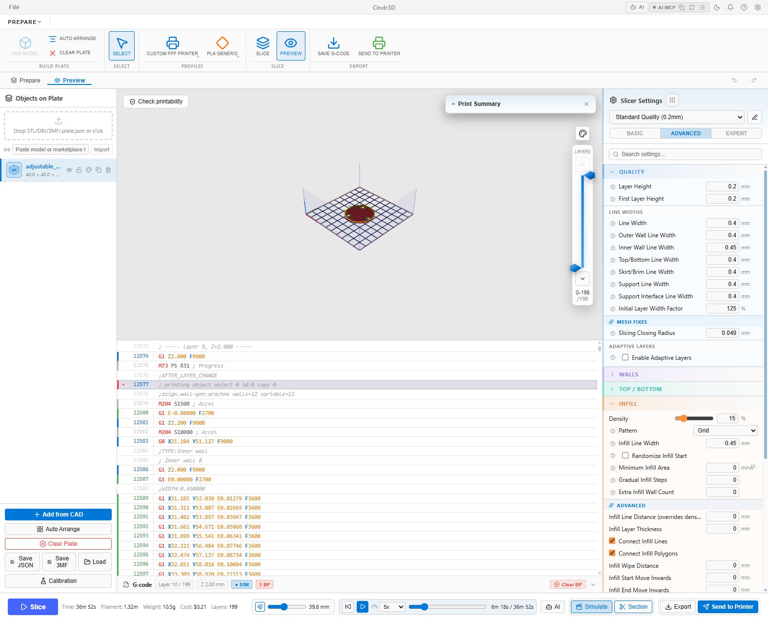Open the playback speed 5x dropdown
The height and width of the screenshot is (620, 768).
click(393, 607)
